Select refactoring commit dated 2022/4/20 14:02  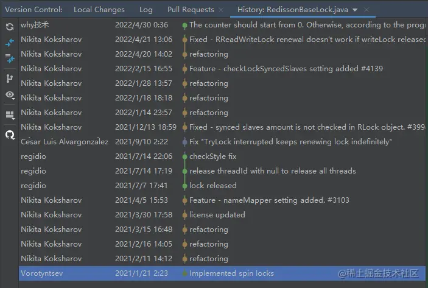click(222, 54)
